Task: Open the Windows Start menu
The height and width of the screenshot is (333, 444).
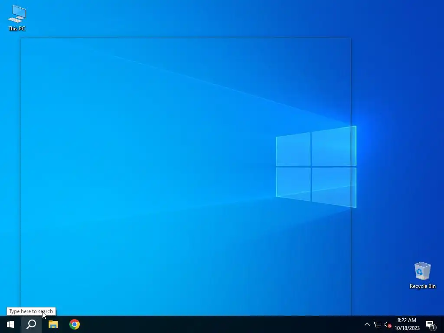Action: pos(10,324)
